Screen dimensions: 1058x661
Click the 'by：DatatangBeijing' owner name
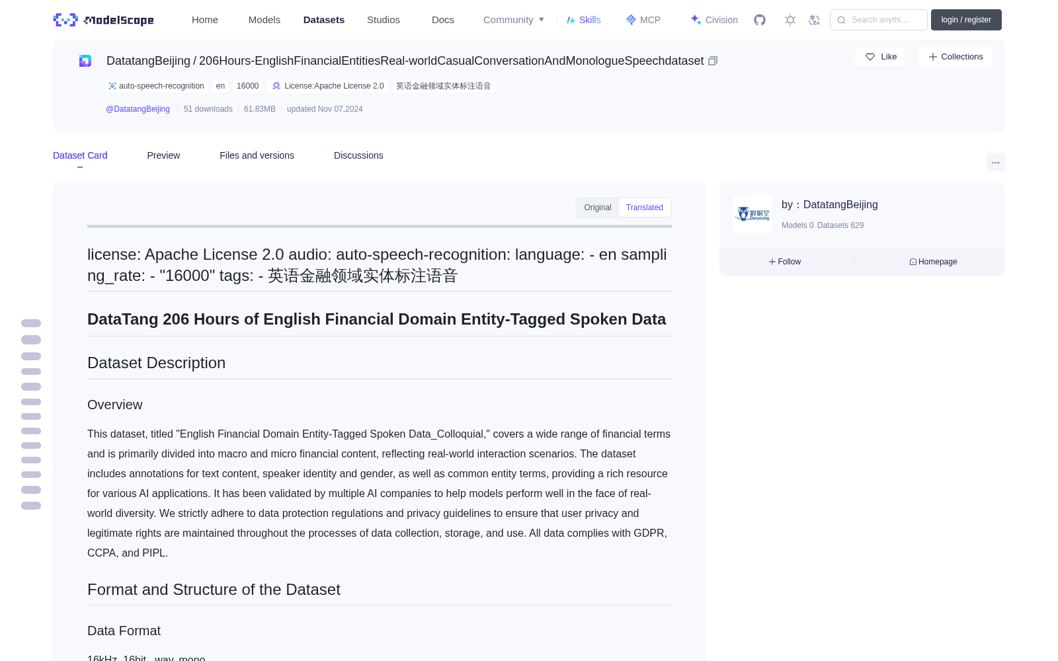830,205
